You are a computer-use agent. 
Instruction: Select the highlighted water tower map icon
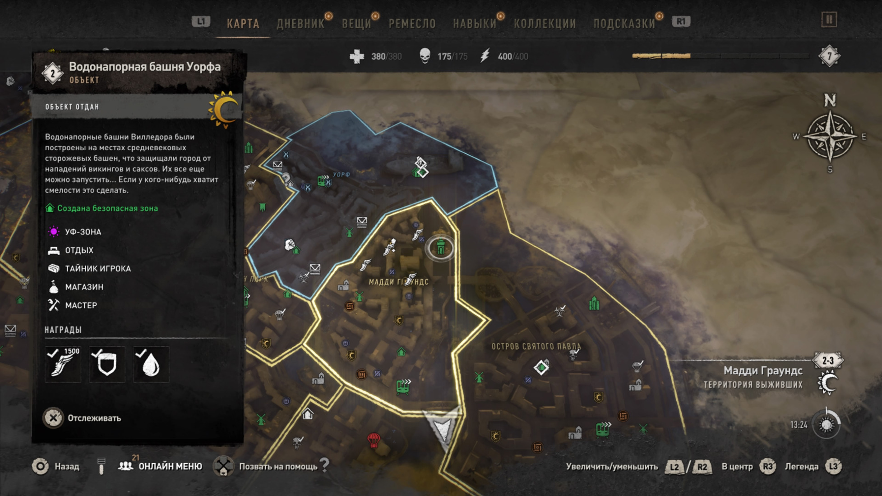point(441,248)
